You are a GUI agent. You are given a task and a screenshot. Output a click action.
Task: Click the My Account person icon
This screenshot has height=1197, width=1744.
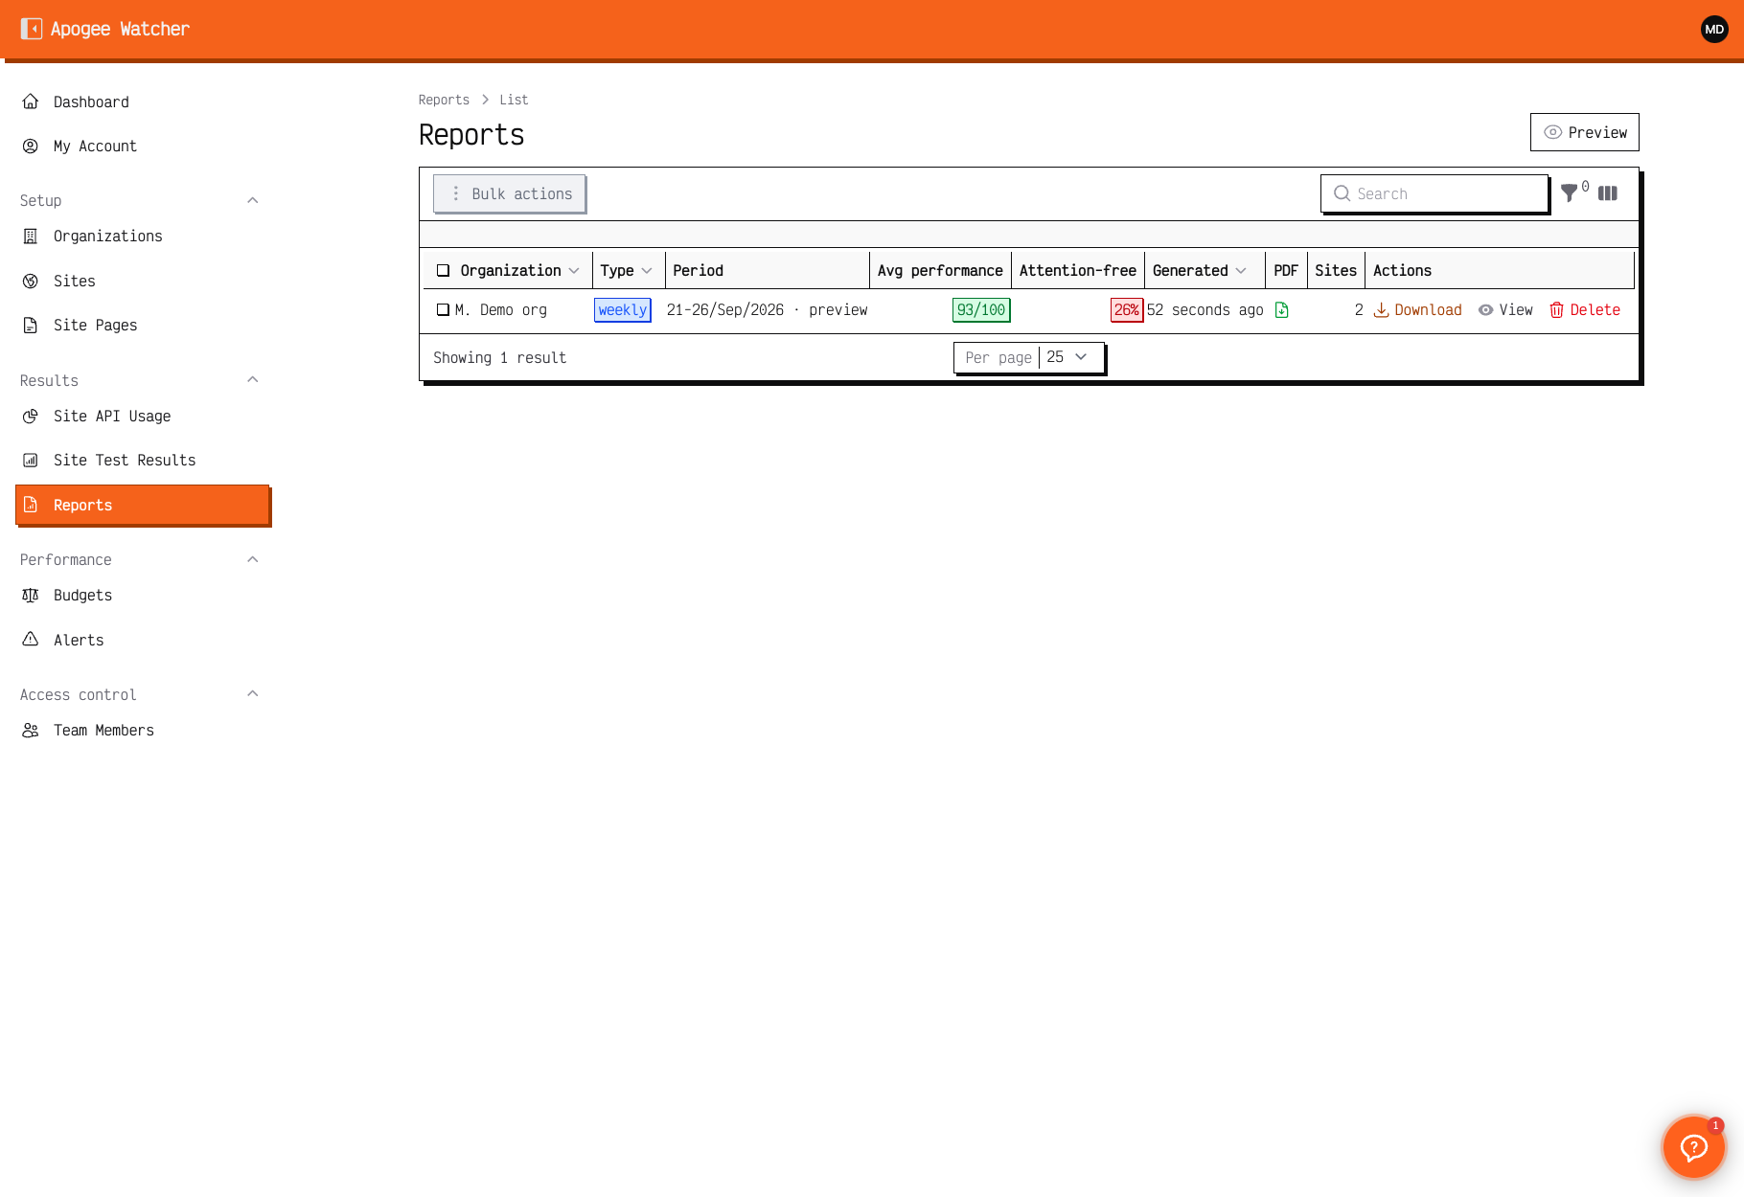(x=31, y=147)
